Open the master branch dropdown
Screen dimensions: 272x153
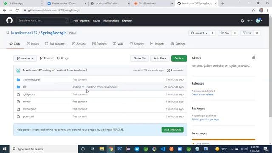pyautogui.click(x=25, y=59)
